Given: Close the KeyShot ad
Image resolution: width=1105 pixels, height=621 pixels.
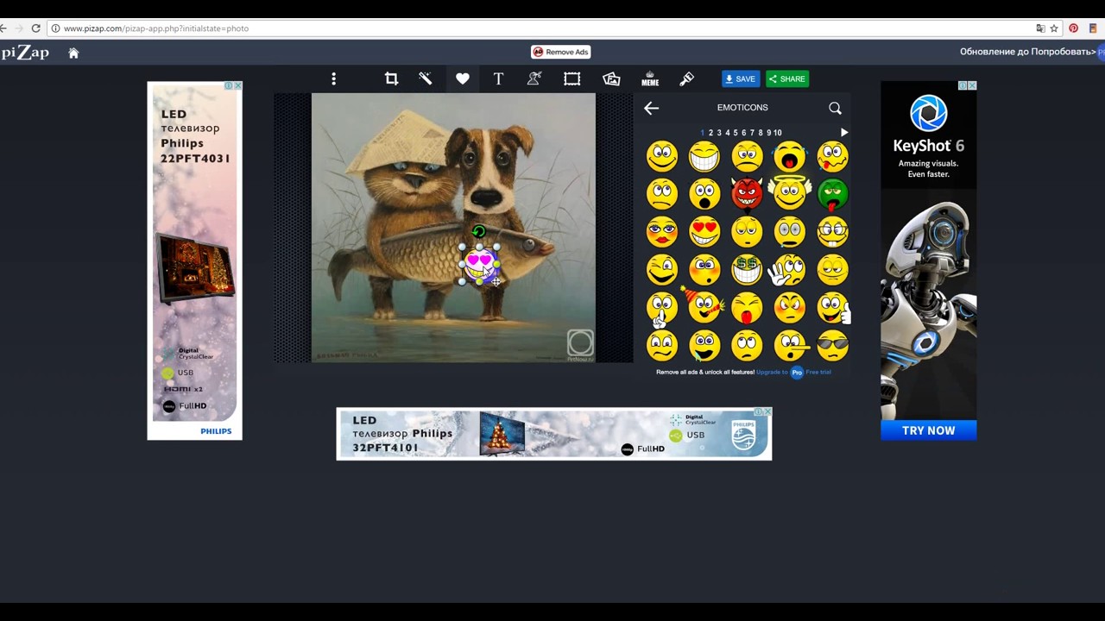Looking at the screenshot, I should coord(972,85).
